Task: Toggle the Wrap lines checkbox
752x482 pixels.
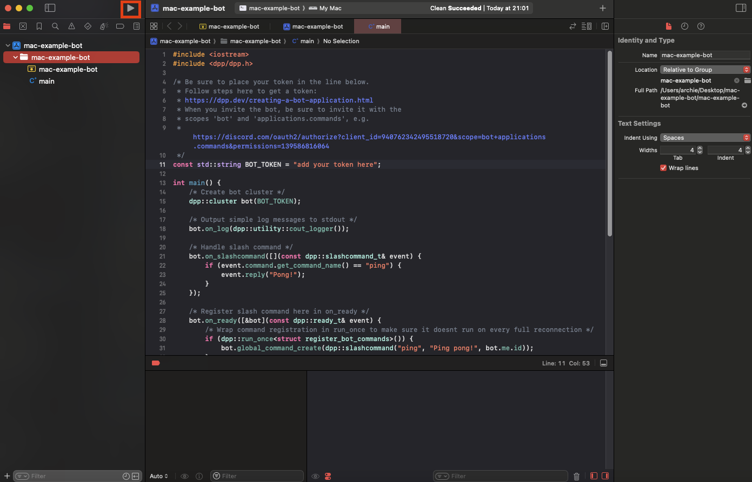Action: (x=663, y=168)
